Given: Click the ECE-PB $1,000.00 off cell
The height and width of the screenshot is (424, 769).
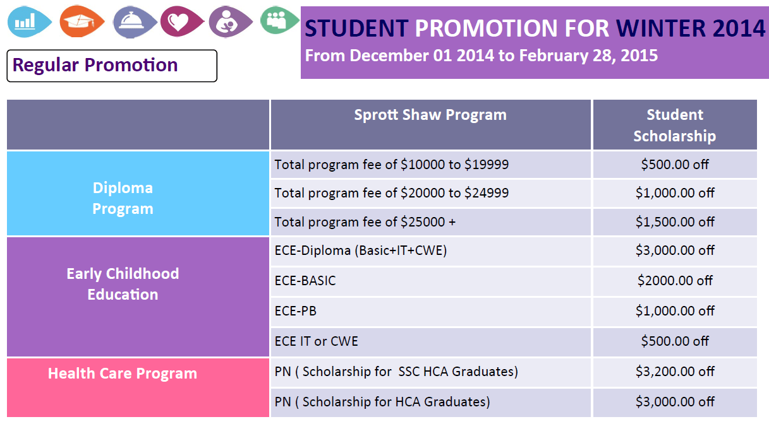Looking at the screenshot, I should click(675, 311).
